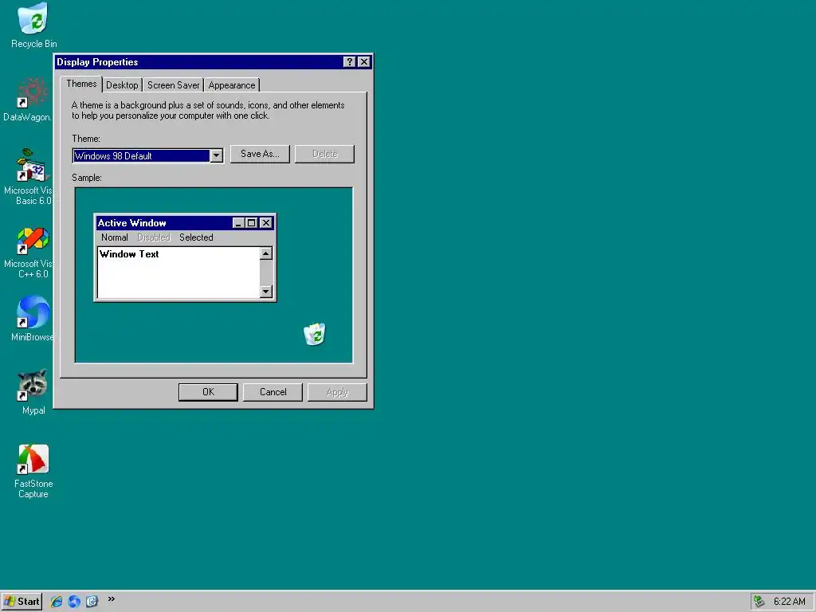
Task: Click the Cancel button
Action: 273,392
